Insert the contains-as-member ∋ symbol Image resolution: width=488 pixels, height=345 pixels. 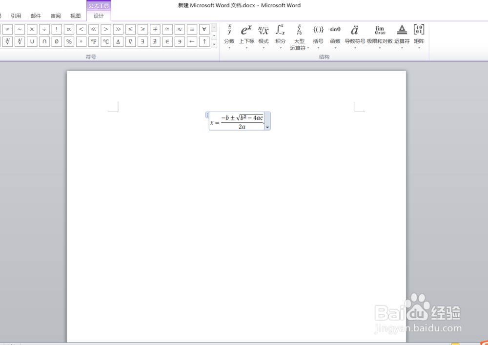(x=180, y=41)
